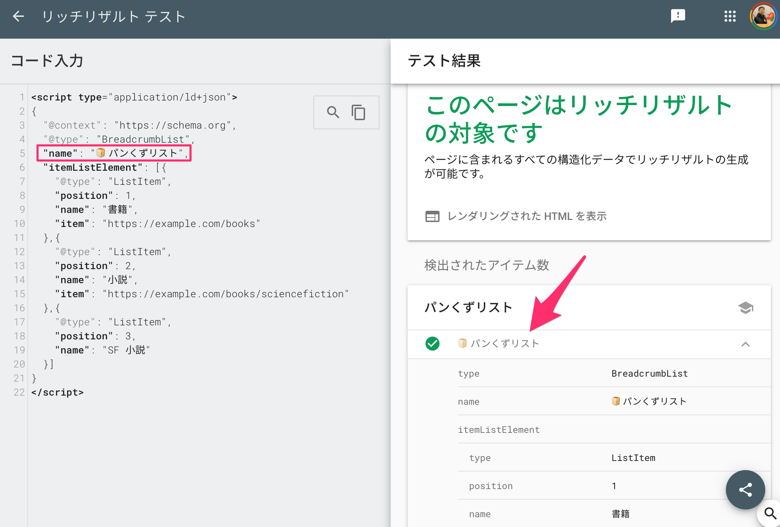The image size is (780, 527).
Task: Click the name value 書籍
Action: (x=620, y=514)
